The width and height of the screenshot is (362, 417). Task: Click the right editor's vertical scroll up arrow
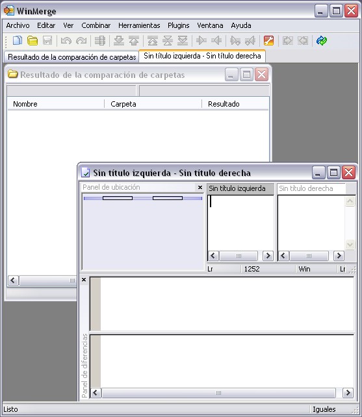point(350,201)
